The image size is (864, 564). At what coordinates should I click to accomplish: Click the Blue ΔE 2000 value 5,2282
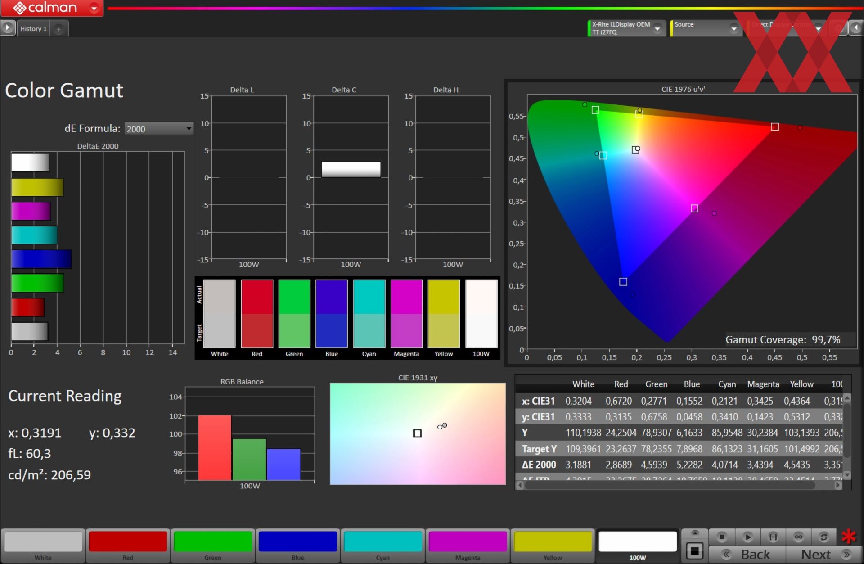[x=689, y=465]
